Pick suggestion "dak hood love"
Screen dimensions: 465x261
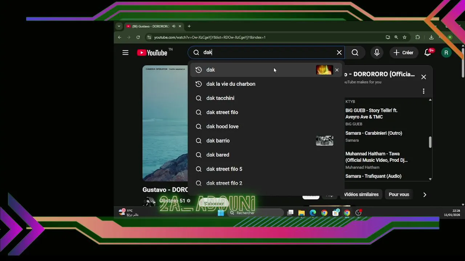tap(266, 127)
